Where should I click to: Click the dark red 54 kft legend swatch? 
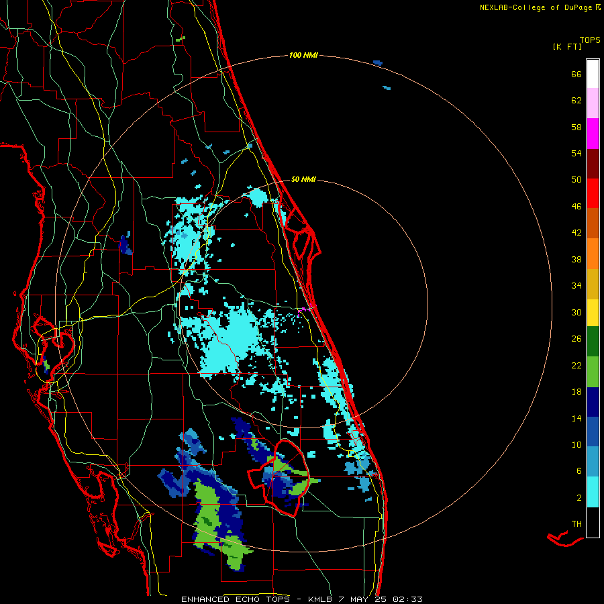593,164
